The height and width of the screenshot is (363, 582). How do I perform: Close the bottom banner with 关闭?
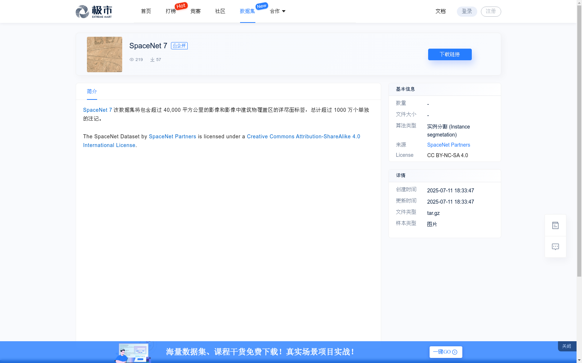coord(567,346)
